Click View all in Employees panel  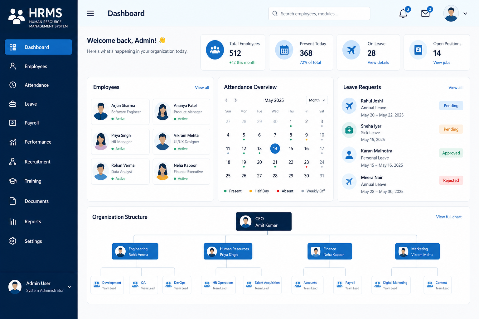click(202, 88)
